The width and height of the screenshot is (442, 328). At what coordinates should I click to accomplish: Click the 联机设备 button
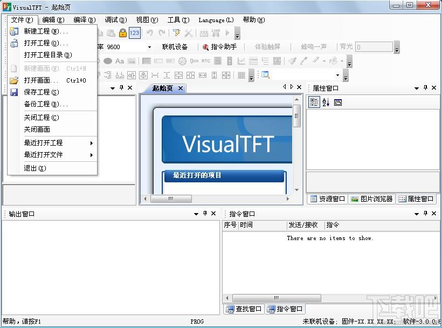pos(175,47)
